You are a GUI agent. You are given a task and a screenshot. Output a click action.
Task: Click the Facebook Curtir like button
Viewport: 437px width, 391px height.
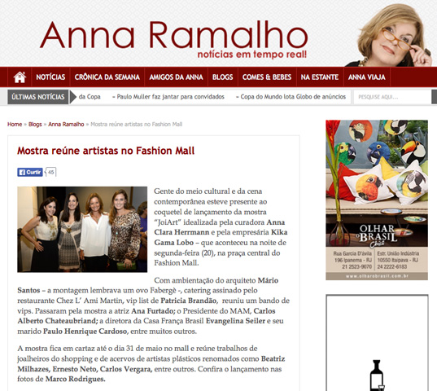[30, 172]
